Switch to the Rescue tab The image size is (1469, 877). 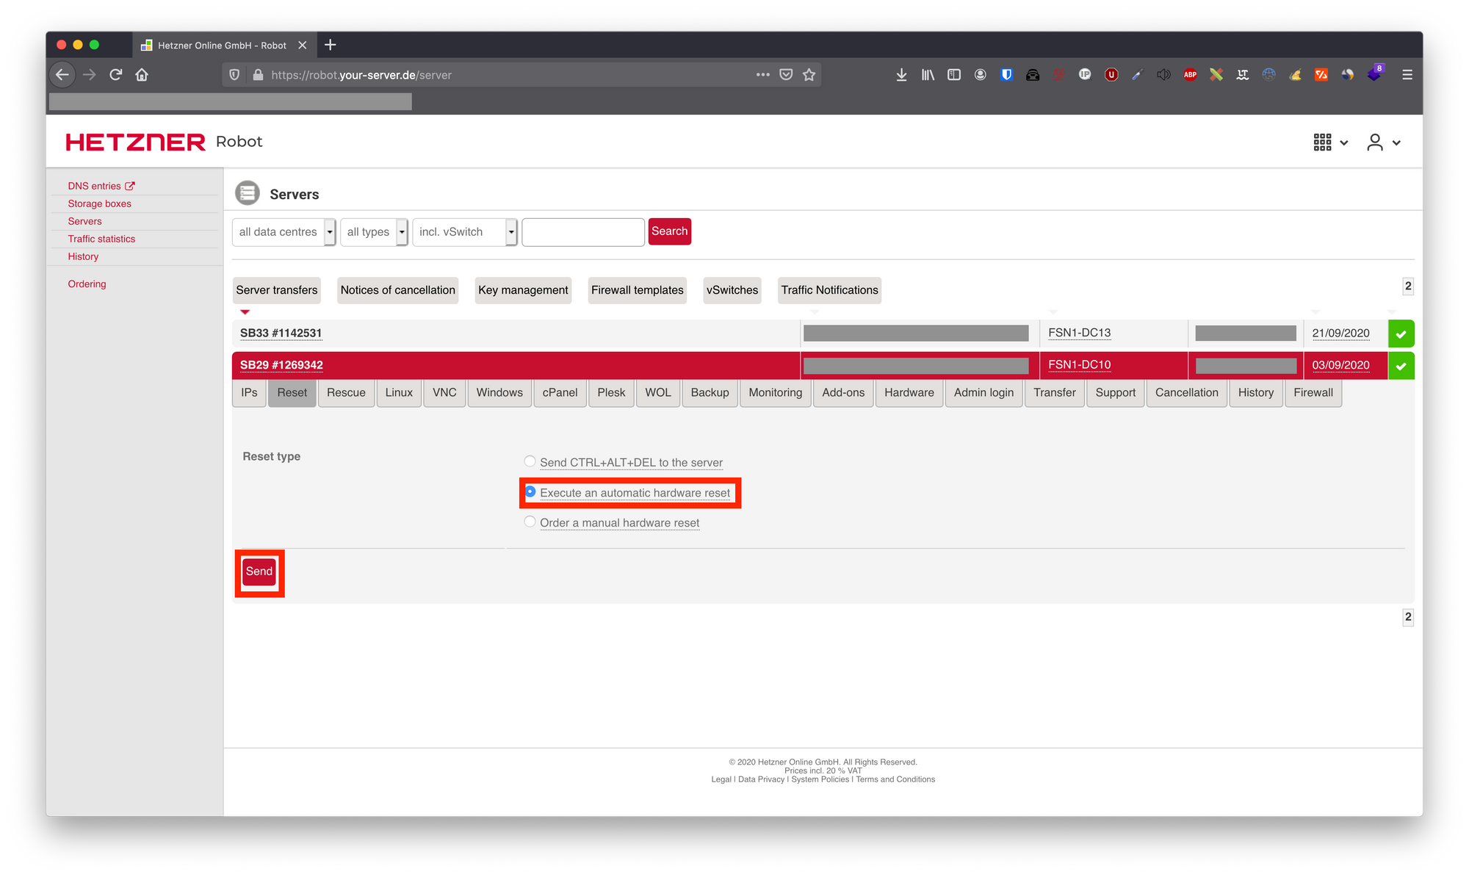pos(346,393)
